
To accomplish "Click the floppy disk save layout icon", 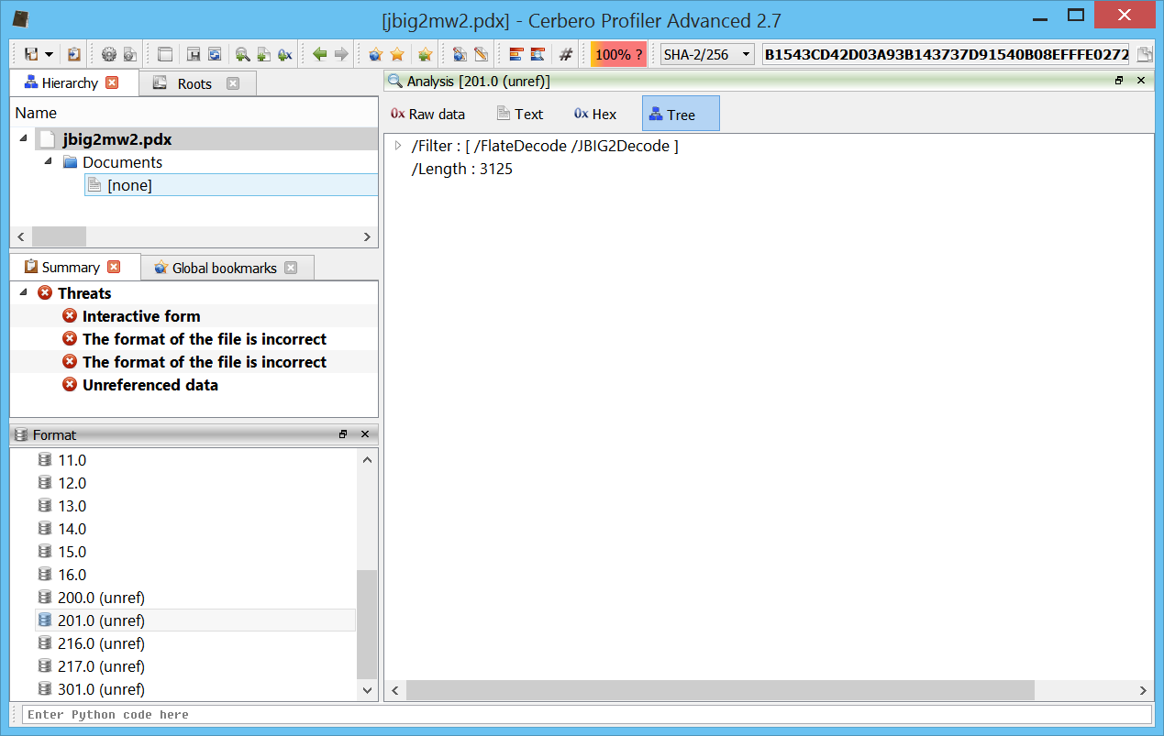I will click(x=194, y=54).
